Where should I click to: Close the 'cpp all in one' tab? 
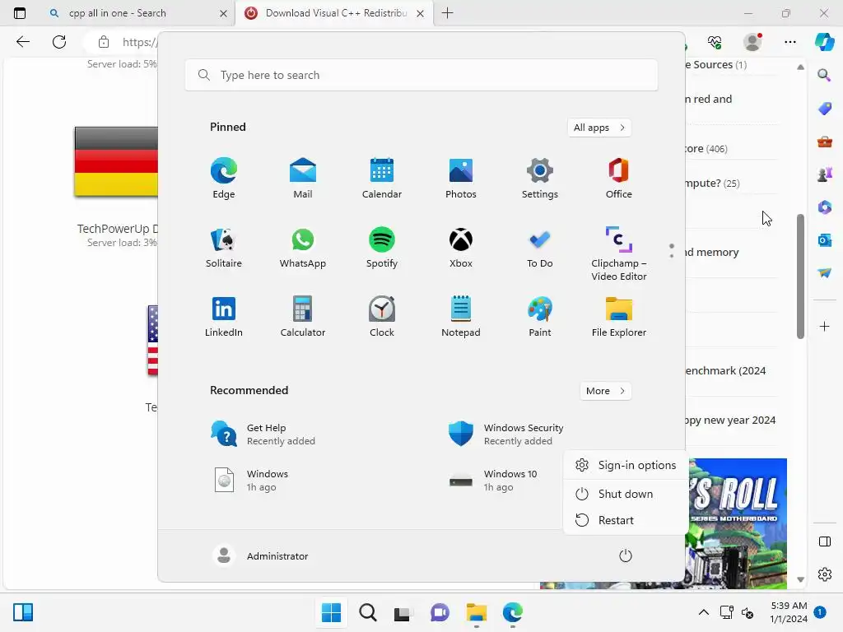point(223,13)
